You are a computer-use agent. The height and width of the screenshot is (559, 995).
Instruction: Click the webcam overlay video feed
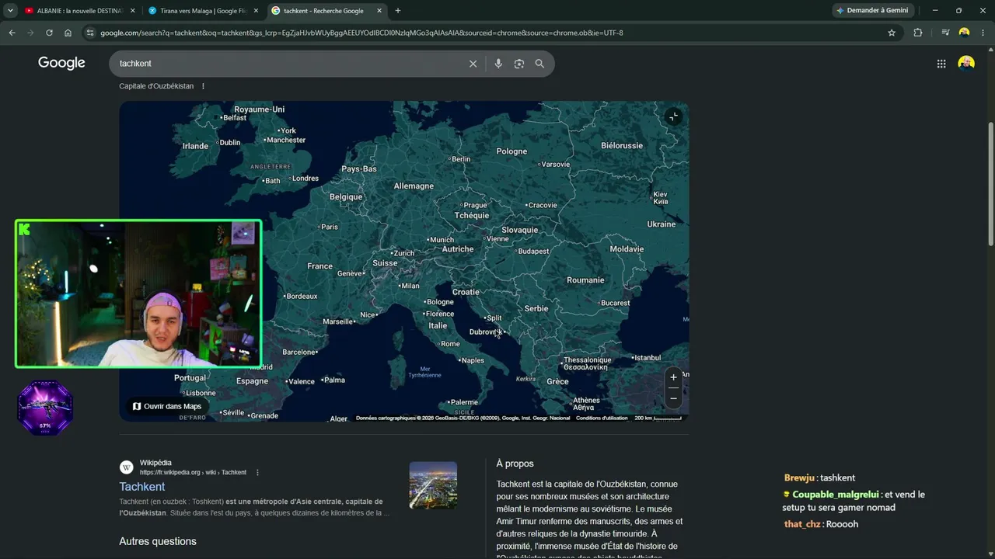138,293
